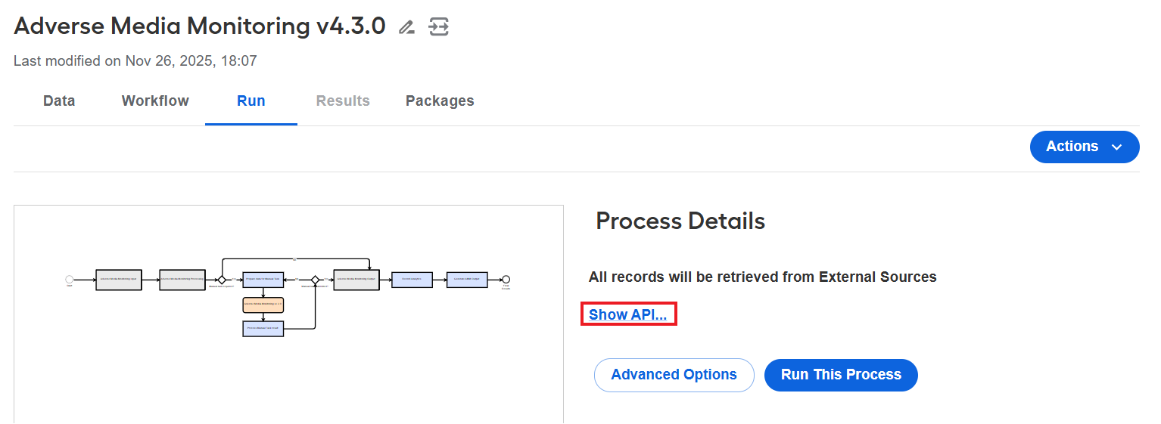The height and width of the screenshot is (424, 1161).
Task: Select the Start circle in the workflow diagram
Action: pyautogui.click(x=70, y=280)
